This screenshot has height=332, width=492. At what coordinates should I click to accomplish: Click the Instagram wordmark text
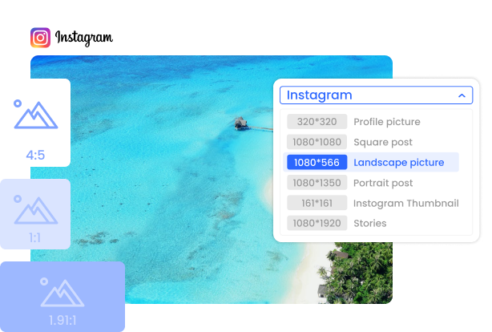[x=84, y=38]
